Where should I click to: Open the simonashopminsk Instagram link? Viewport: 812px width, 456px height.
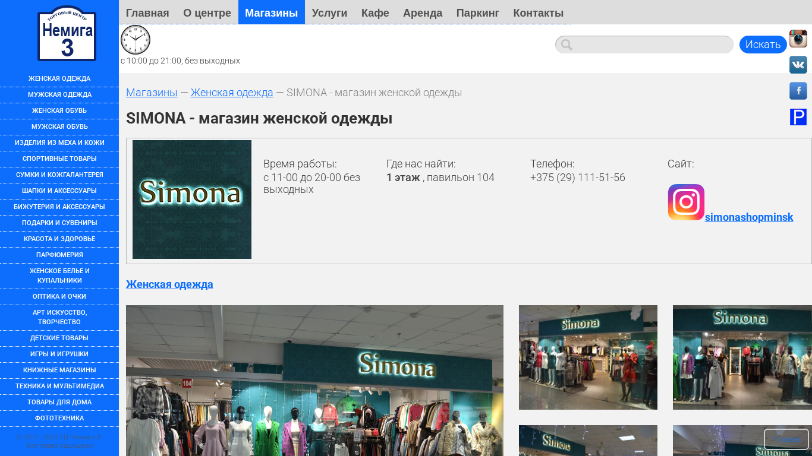click(749, 217)
